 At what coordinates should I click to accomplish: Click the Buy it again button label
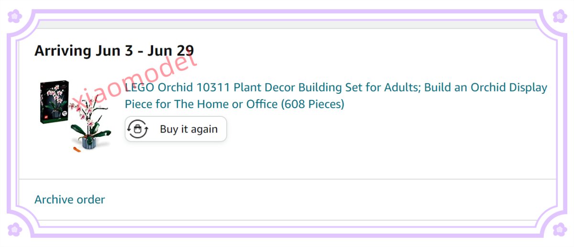tap(188, 129)
